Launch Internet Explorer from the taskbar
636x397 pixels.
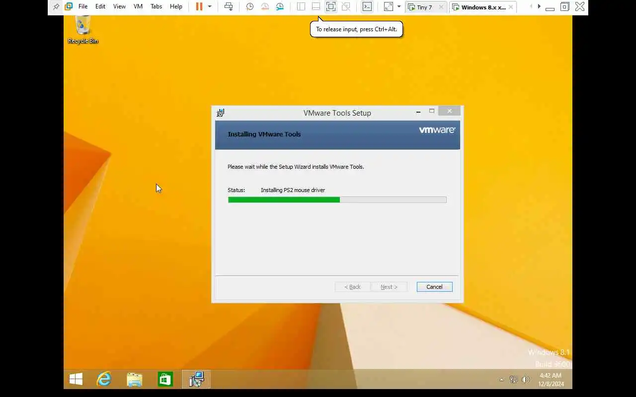click(x=104, y=380)
